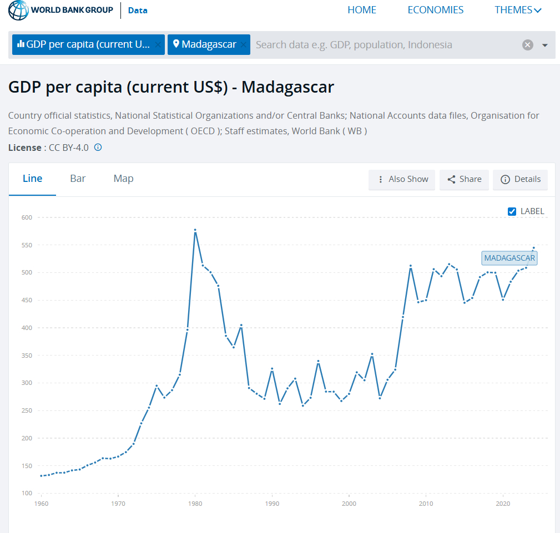
Task: Remove the Madagascar country chip
Action: (x=243, y=45)
